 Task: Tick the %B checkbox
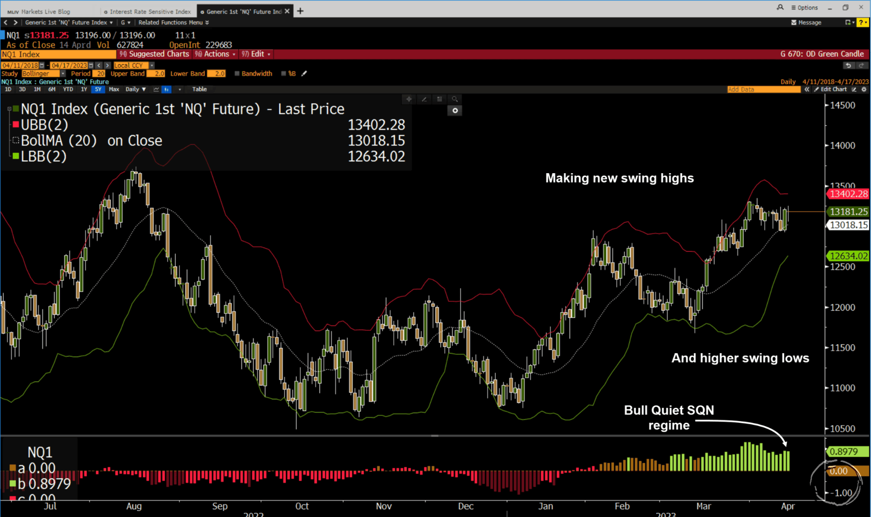click(x=284, y=74)
